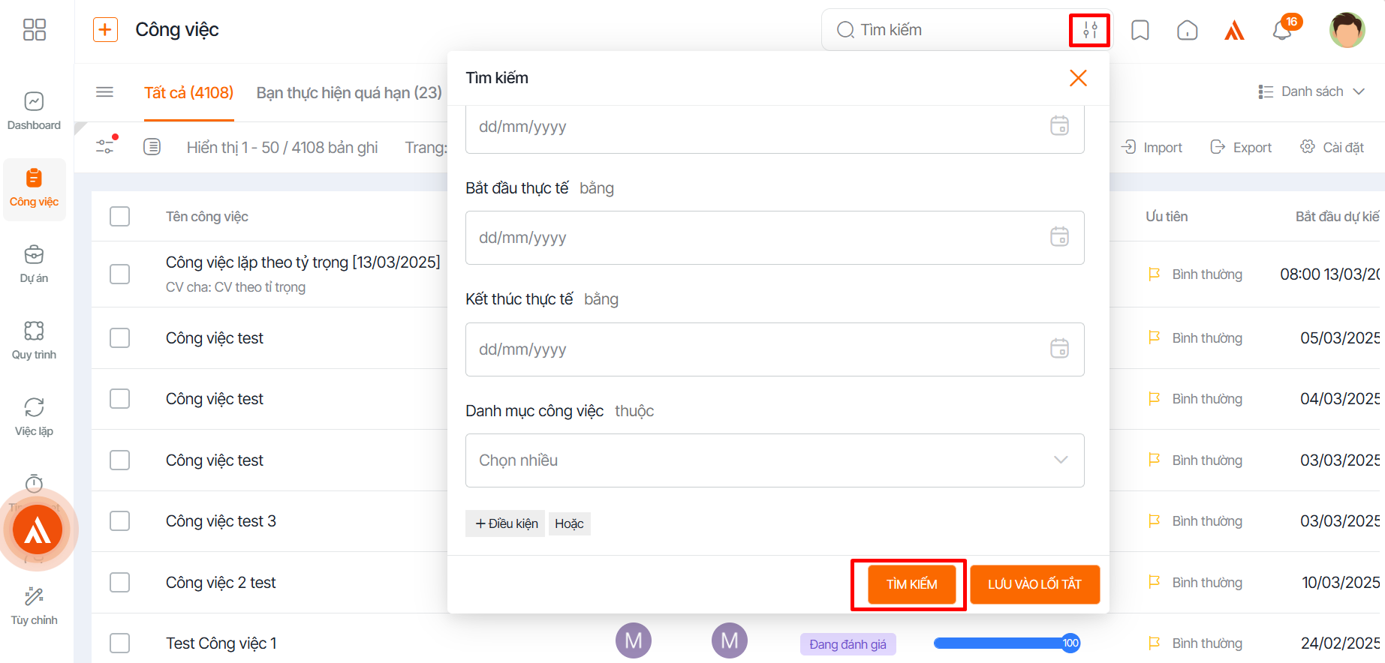
Task: Open the Danh sách view dropdown
Action: point(1311,91)
